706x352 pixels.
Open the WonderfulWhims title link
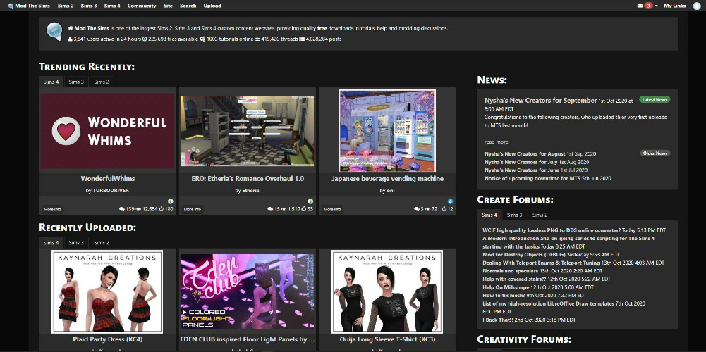tap(108, 179)
